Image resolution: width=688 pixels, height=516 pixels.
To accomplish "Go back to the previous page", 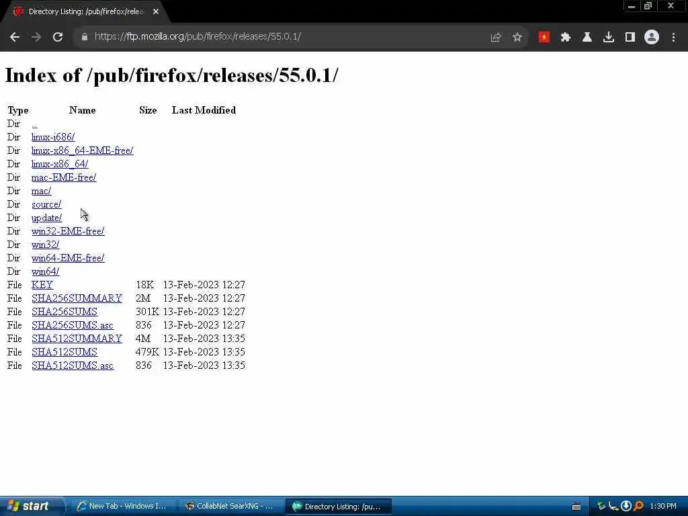I will (15, 37).
